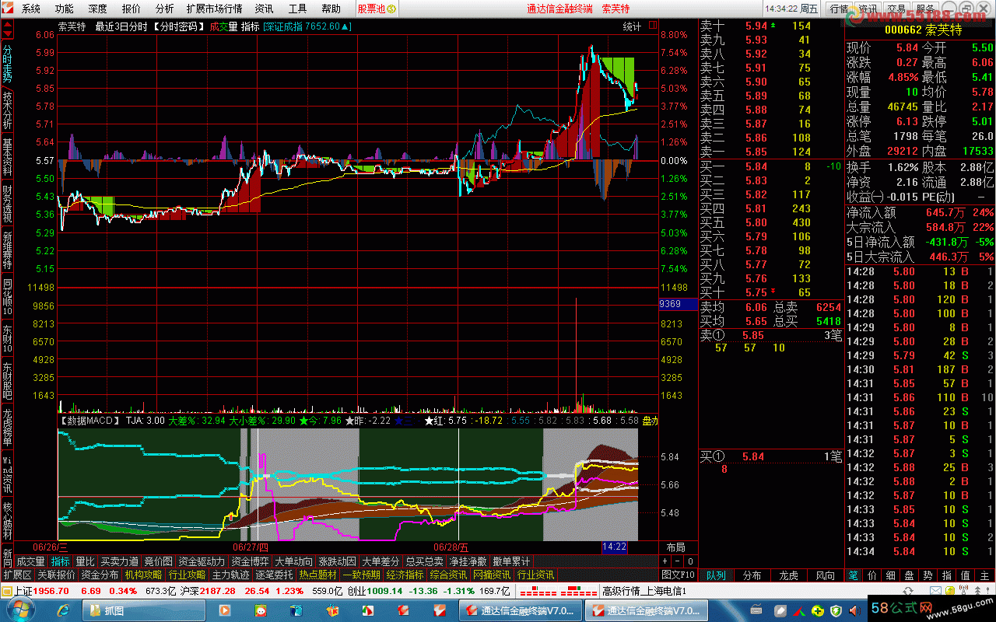Viewport: 996px width, 622px height.
Task: Open the 工具 menu
Action: (x=297, y=9)
